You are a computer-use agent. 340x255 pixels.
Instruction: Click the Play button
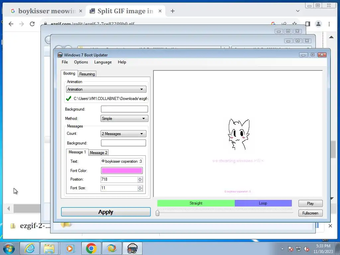pos(310,204)
